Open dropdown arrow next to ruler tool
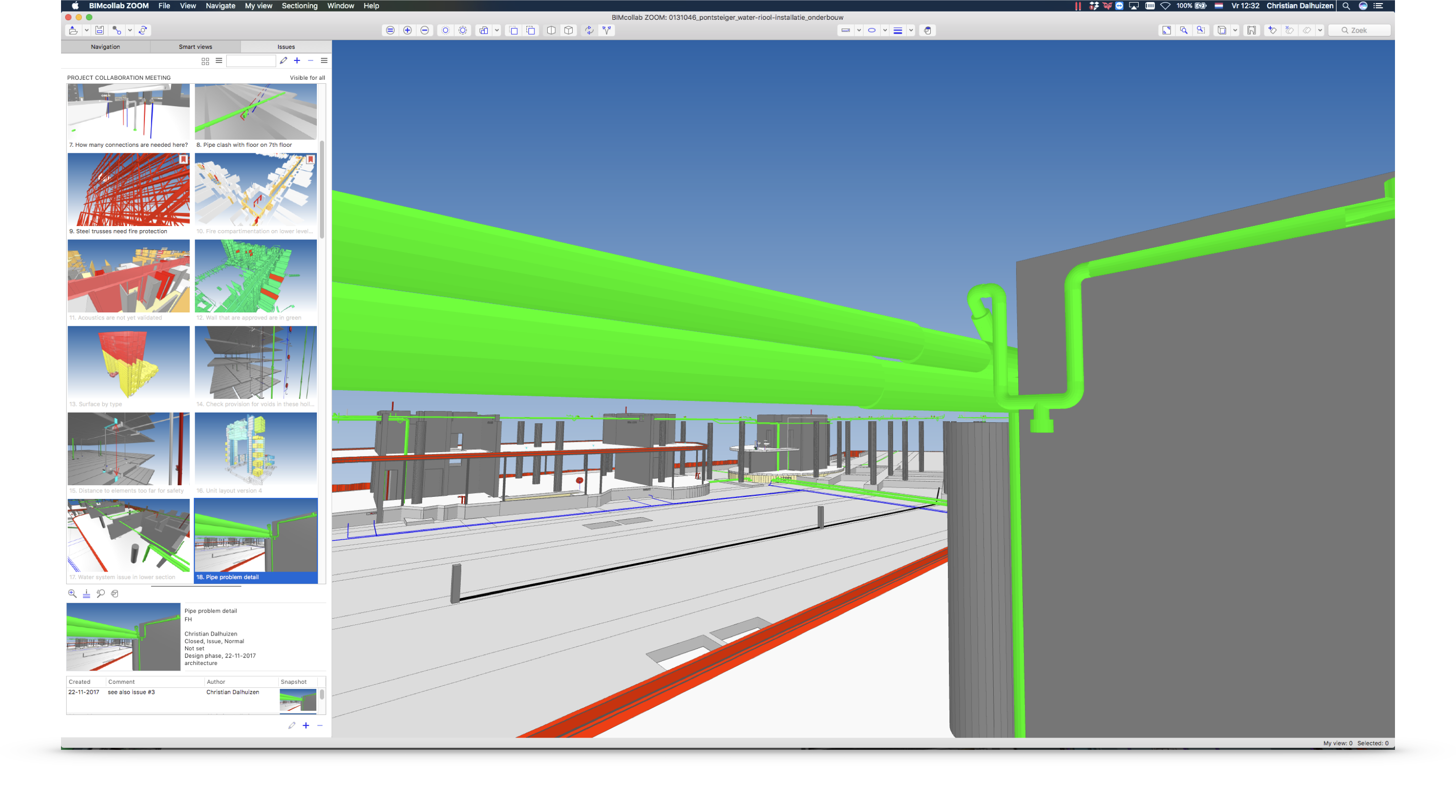 858,30
